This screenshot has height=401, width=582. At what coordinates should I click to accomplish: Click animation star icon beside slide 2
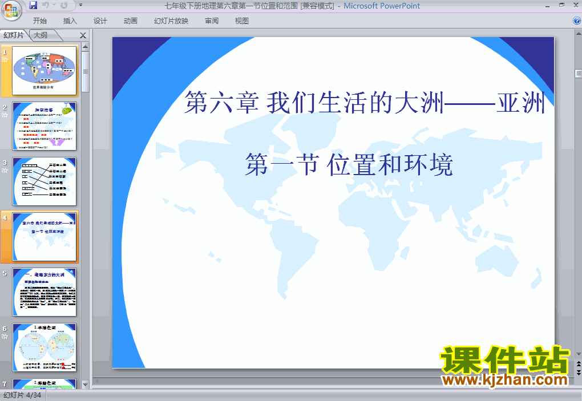(x=5, y=115)
